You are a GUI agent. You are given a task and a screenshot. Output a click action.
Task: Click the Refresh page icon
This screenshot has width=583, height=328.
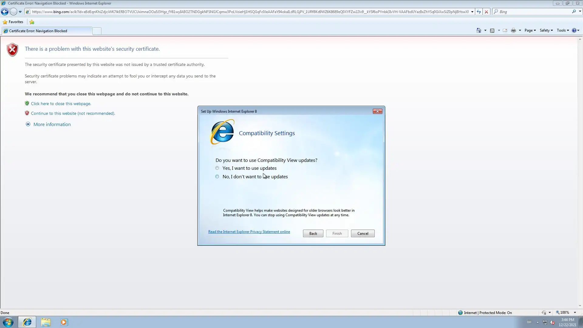click(479, 12)
